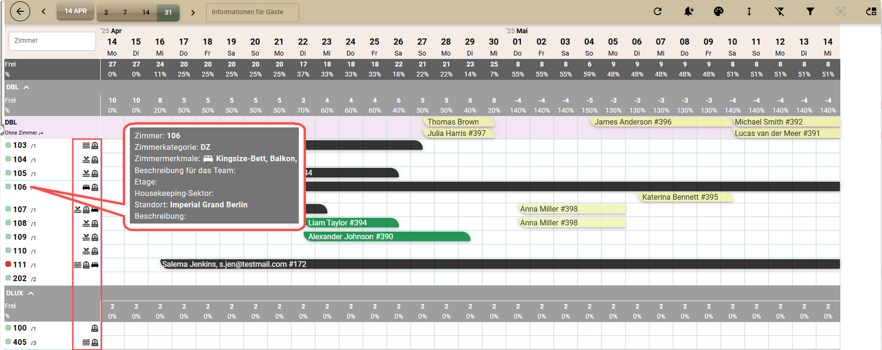Click green status dot of room 103
Image resolution: width=882 pixels, height=350 pixels.
[8, 145]
